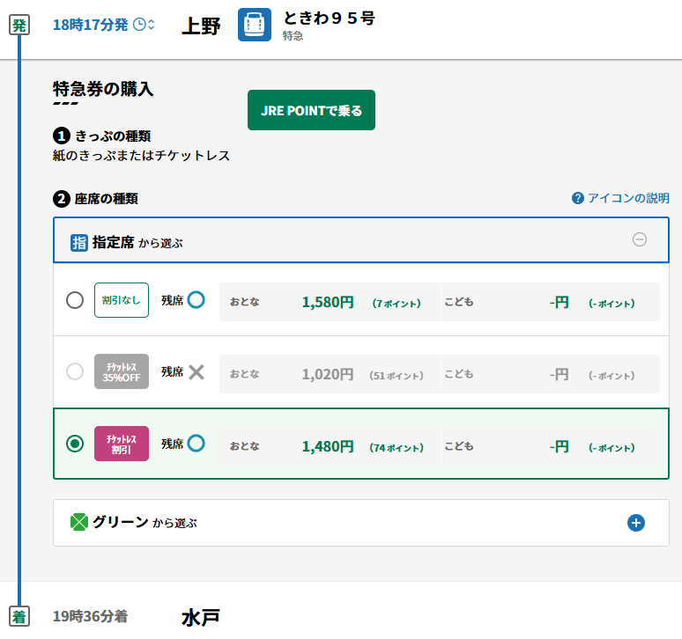Click the 特急券の購入 heading
The height and width of the screenshot is (639, 682).
pos(103,89)
